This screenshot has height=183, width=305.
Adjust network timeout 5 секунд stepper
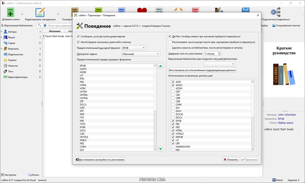(x=220, y=54)
